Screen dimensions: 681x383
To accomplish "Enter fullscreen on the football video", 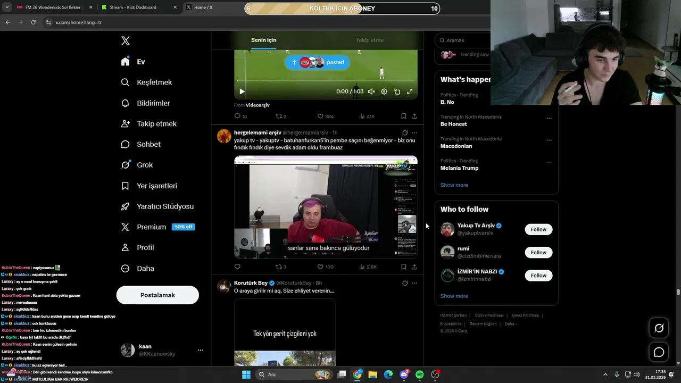I will (x=410, y=91).
